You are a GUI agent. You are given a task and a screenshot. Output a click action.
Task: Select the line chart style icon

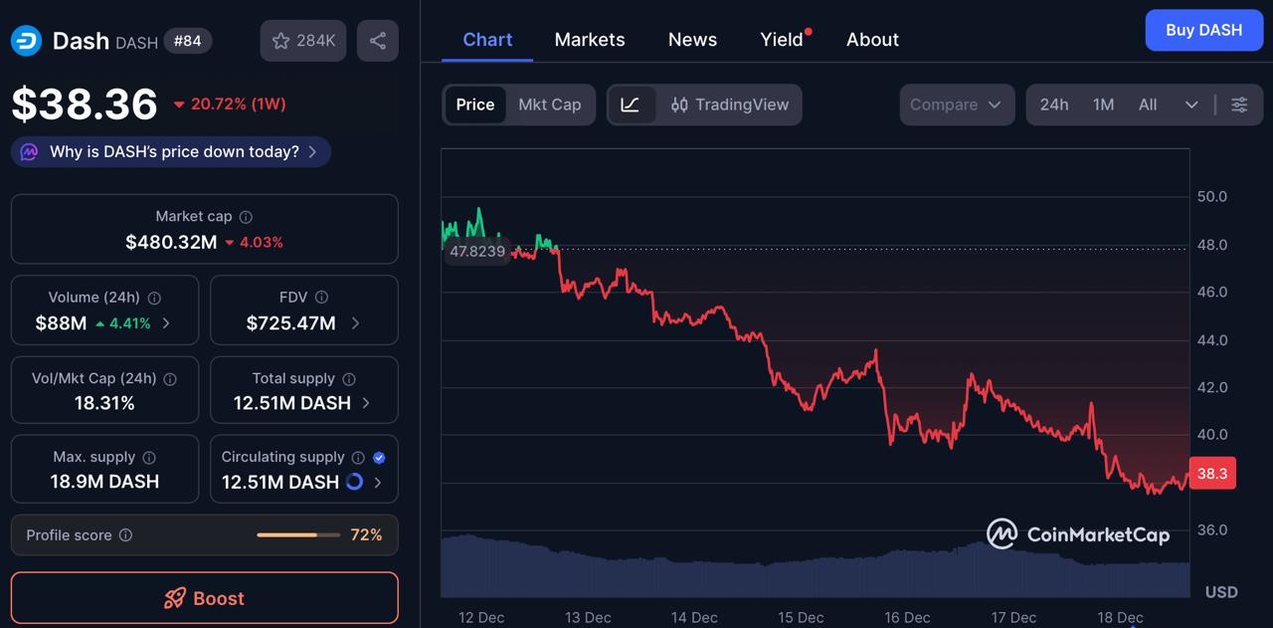click(x=634, y=105)
